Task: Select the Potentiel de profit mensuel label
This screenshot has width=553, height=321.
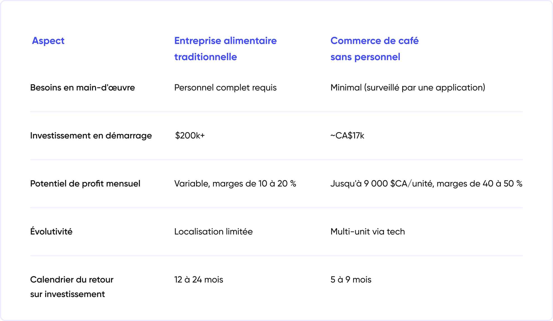Action: click(85, 184)
